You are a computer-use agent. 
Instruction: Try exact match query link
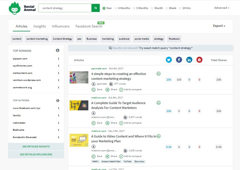[x=166, y=48]
